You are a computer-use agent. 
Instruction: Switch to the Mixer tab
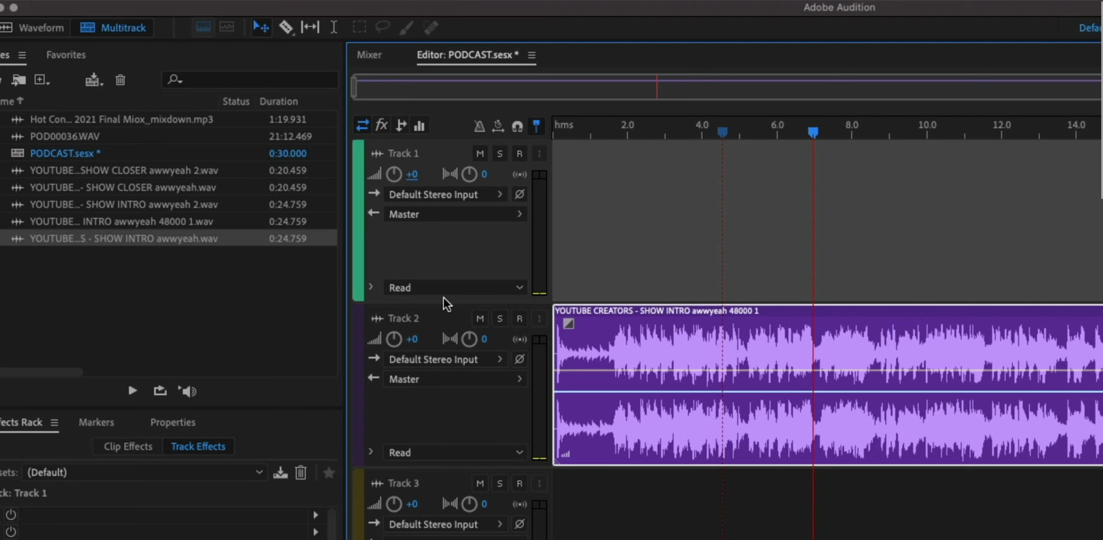369,55
